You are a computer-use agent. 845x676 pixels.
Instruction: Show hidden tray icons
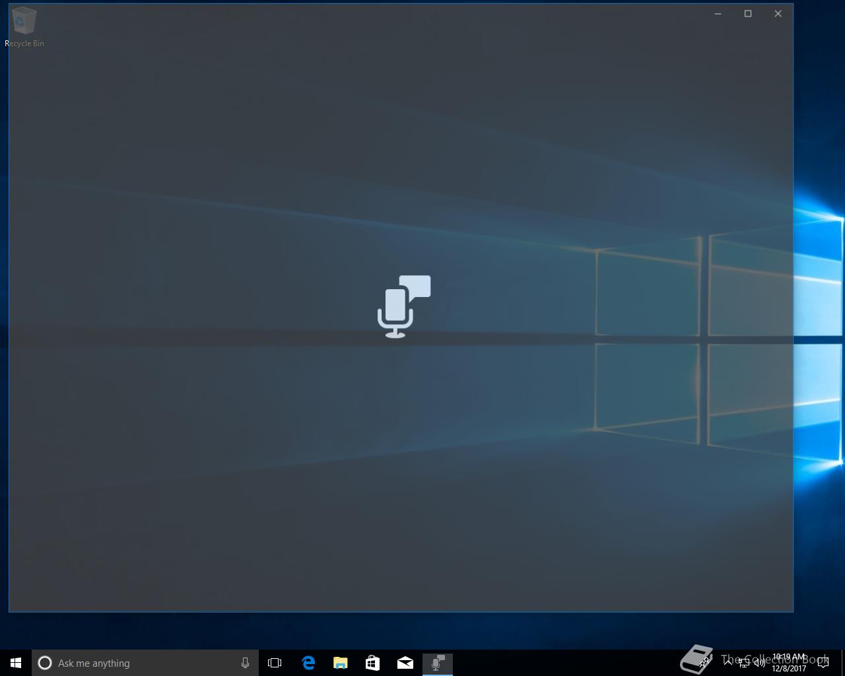727,663
